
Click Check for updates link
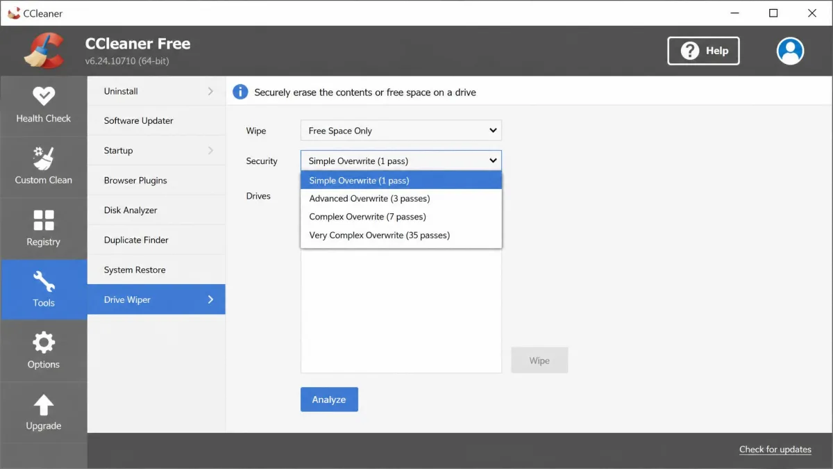coord(775,450)
